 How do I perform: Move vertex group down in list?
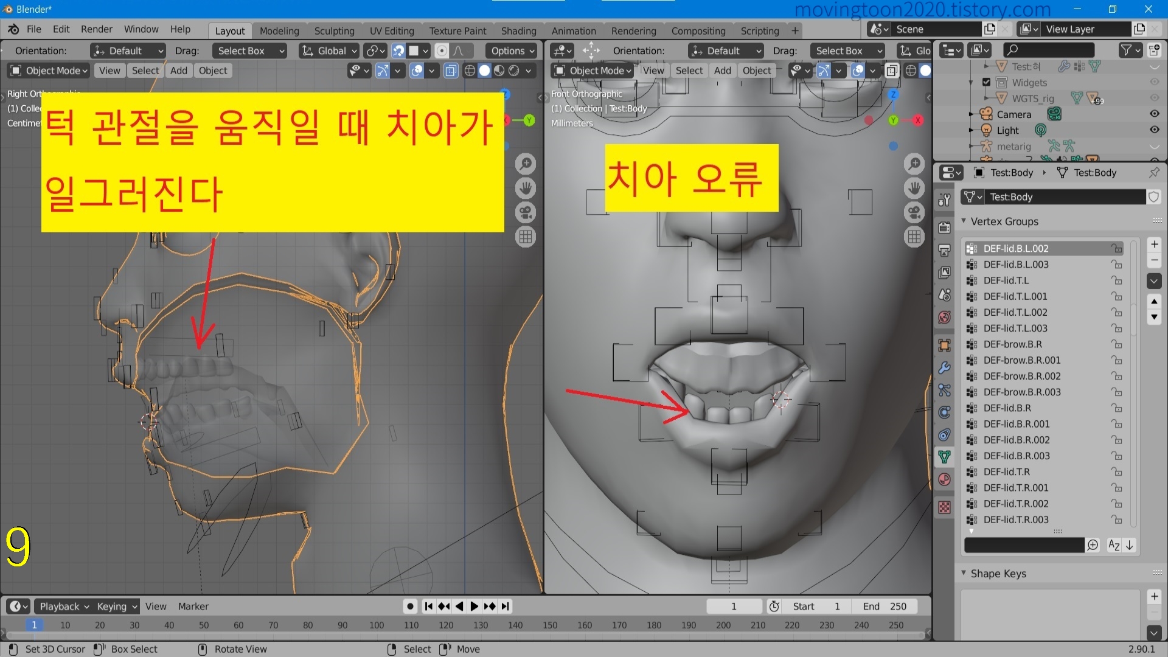1154,317
